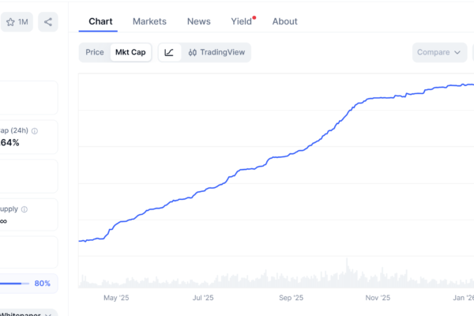Switch to line chart view icon
The width and height of the screenshot is (474, 316).
[x=169, y=53]
